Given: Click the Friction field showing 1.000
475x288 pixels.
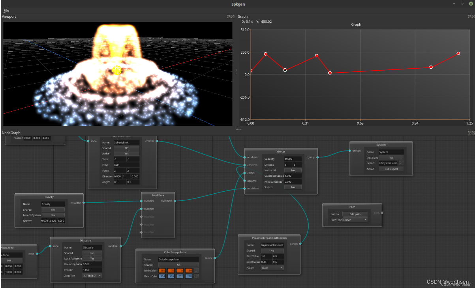Looking at the screenshot, I should (x=92, y=270).
